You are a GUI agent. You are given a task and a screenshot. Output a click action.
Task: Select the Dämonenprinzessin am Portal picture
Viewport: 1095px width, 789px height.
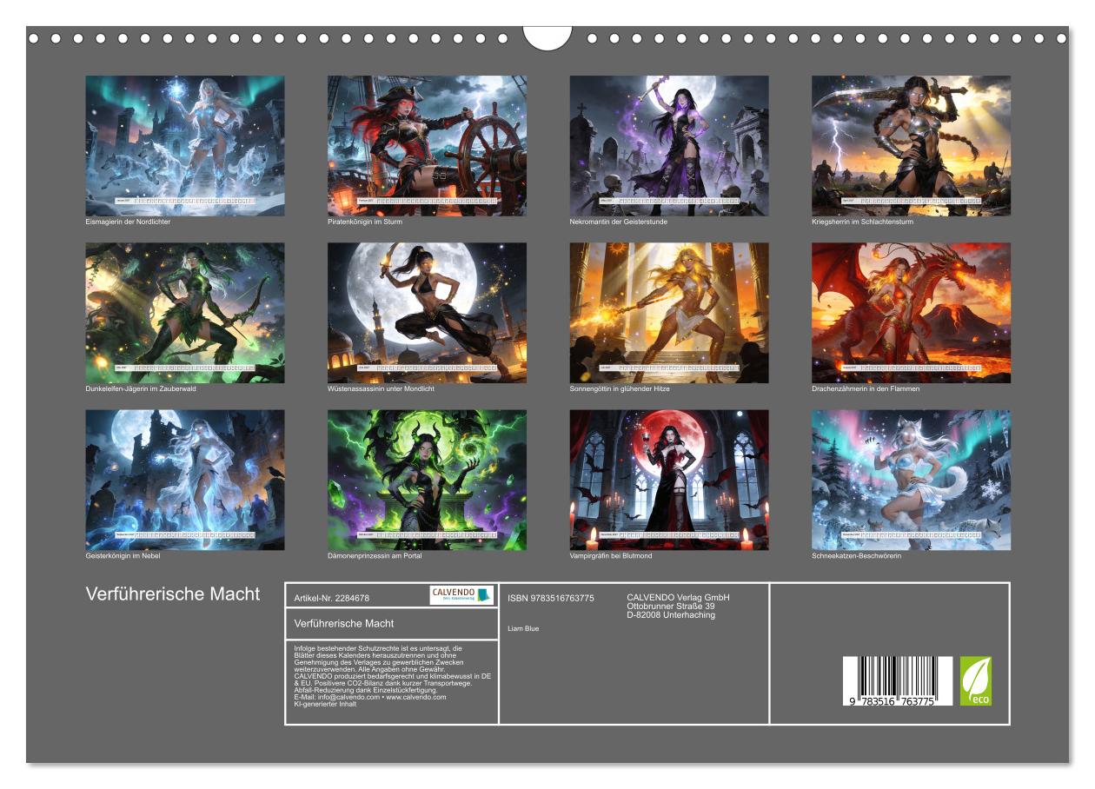(x=427, y=480)
